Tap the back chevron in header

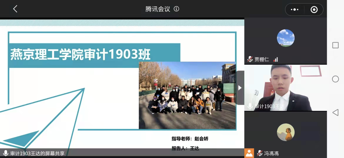tap(15, 9)
